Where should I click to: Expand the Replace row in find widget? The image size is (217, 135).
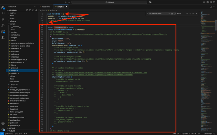click(x=147, y=14)
